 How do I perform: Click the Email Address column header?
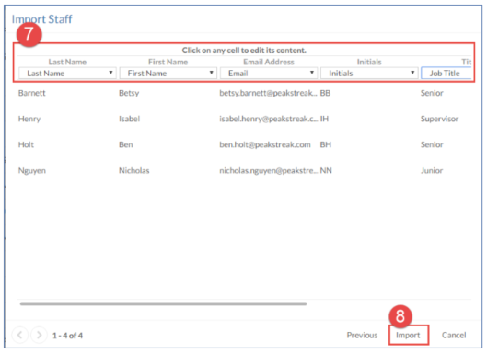click(x=269, y=62)
